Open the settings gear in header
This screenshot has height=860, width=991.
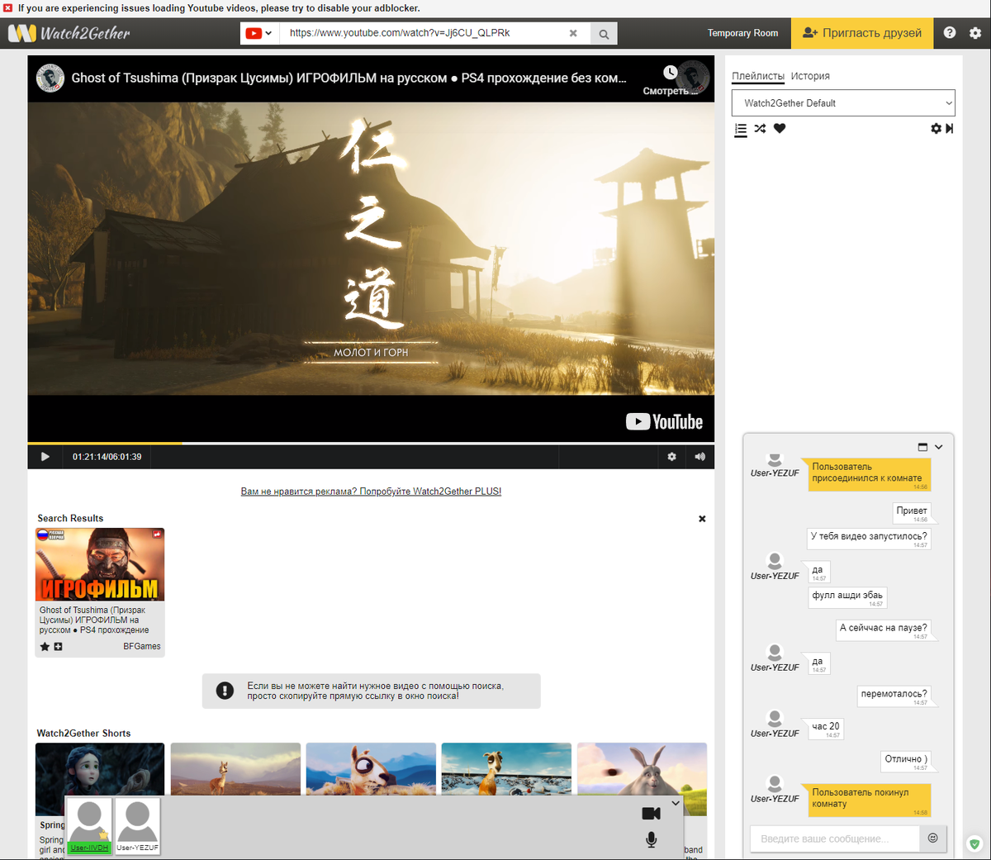click(x=975, y=33)
